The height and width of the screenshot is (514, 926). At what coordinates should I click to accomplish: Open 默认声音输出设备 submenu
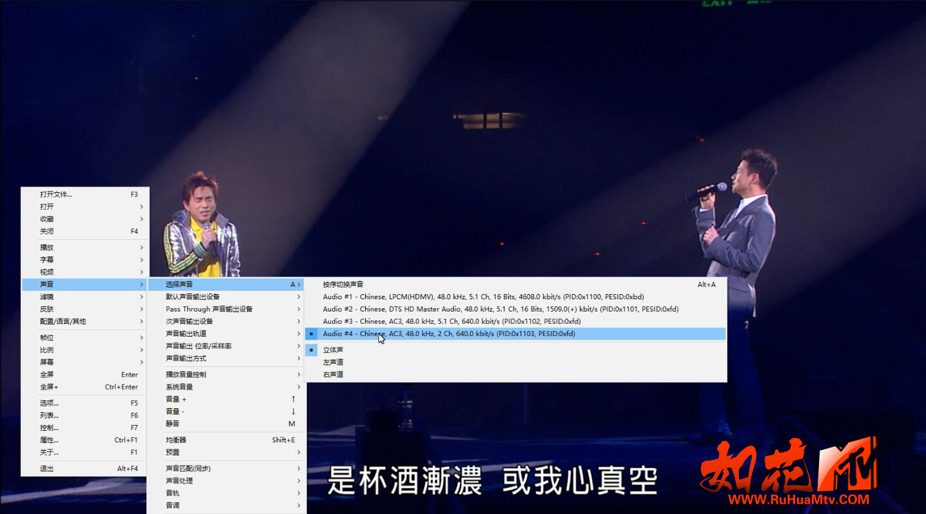pyautogui.click(x=226, y=297)
